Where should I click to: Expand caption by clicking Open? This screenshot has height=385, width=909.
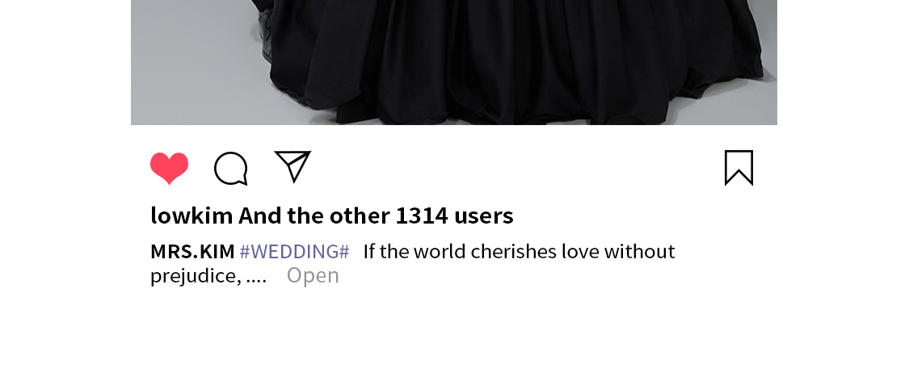313,275
